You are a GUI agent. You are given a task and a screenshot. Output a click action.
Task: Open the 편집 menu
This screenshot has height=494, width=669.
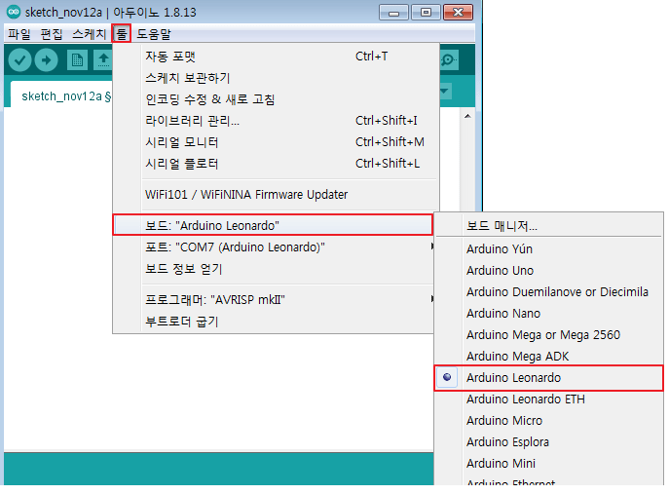52,34
